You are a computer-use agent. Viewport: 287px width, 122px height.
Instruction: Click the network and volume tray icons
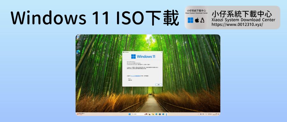click(210, 114)
